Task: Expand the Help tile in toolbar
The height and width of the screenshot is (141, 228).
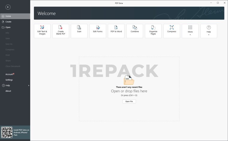Action: pyautogui.click(x=209, y=31)
